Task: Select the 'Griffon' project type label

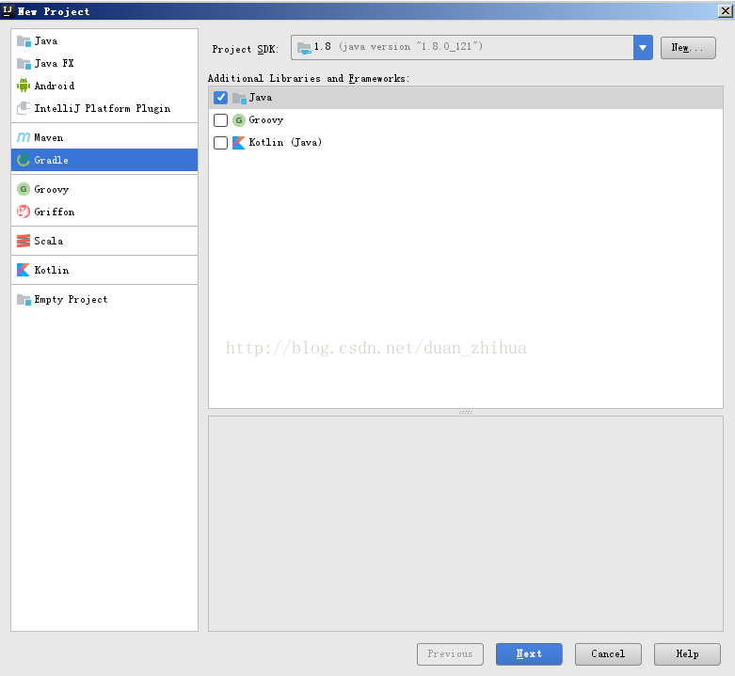Action: (55, 212)
